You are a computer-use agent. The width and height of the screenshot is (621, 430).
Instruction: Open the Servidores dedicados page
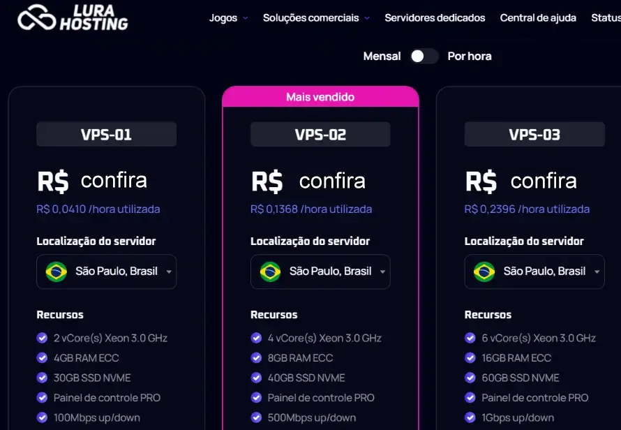435,18
